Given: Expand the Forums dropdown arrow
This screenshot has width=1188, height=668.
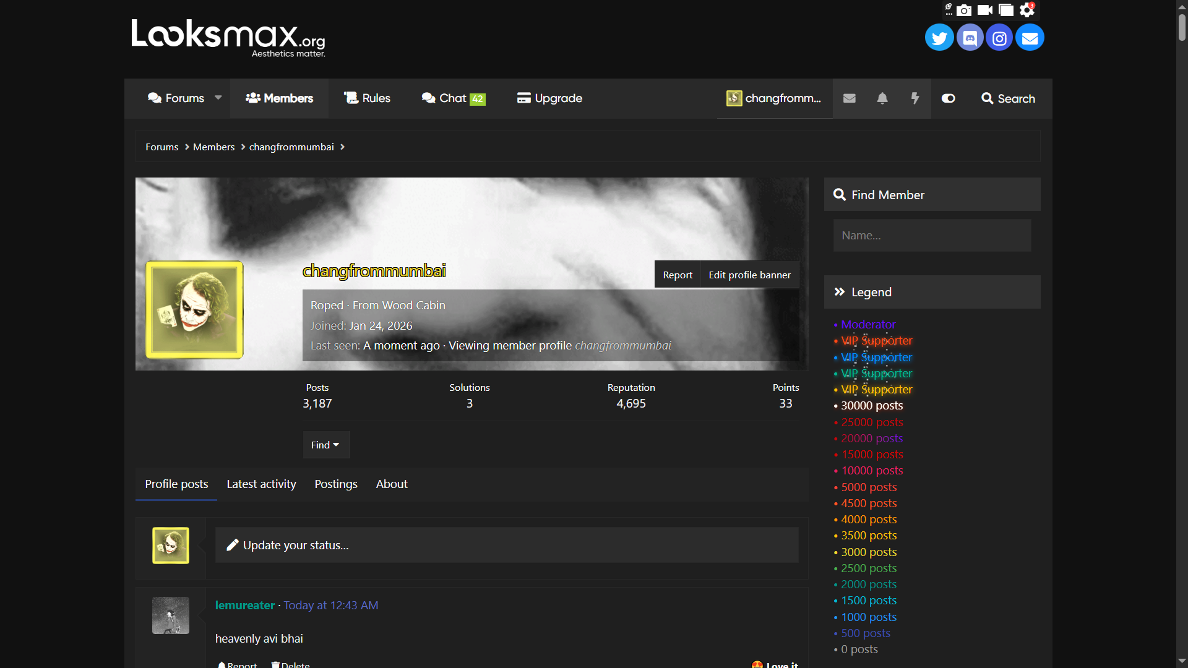Looking at the screenshot, I should (x=218, y=98).
